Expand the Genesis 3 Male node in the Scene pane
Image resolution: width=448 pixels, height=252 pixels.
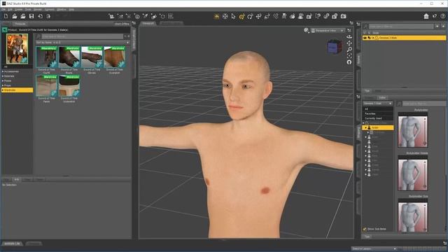[x=373, y=38]
